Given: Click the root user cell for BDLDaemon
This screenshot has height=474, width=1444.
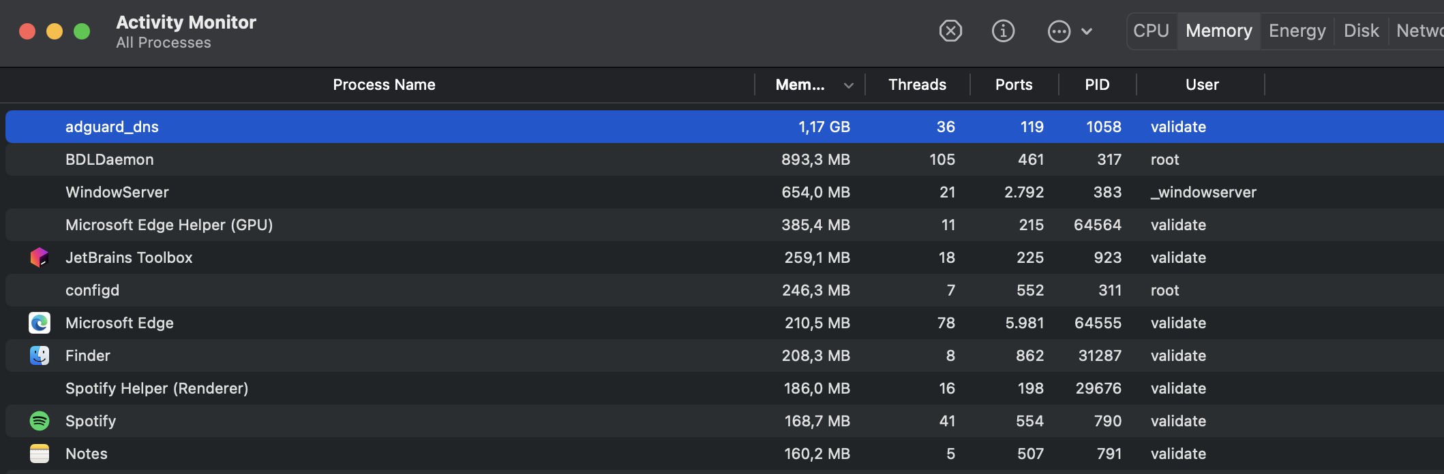Looking at the screenshot, I should (1164, 159).
